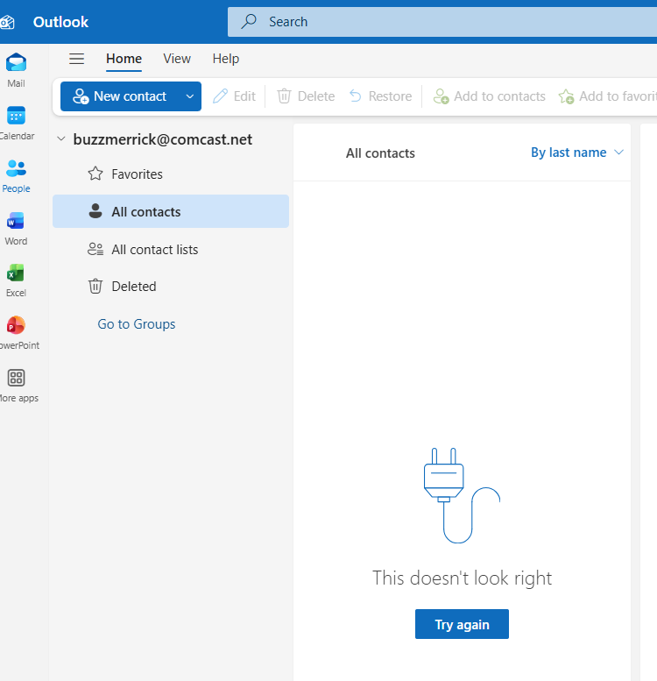Open the By last name sort dropdown

[x=576, y=153]
